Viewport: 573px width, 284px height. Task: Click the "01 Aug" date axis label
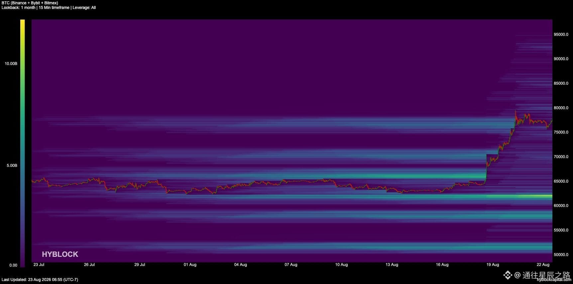(x=190, y=265)
